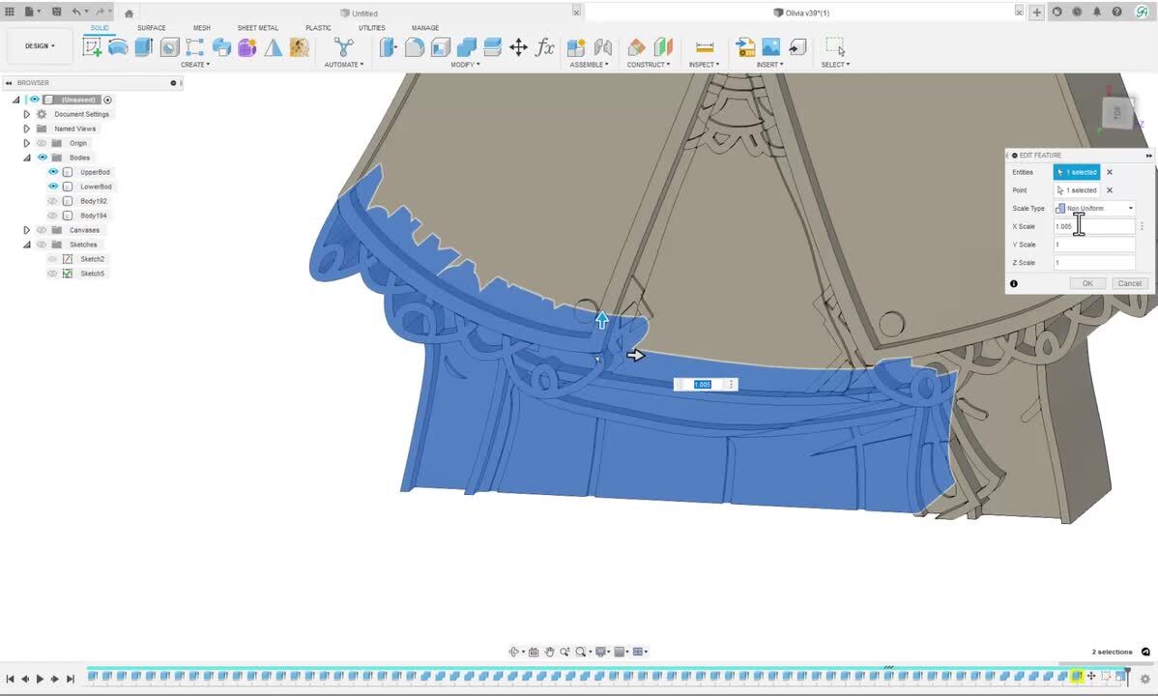Open the Design workspace dropdown
Screen dimensions: 1158x696
(40, 45)
